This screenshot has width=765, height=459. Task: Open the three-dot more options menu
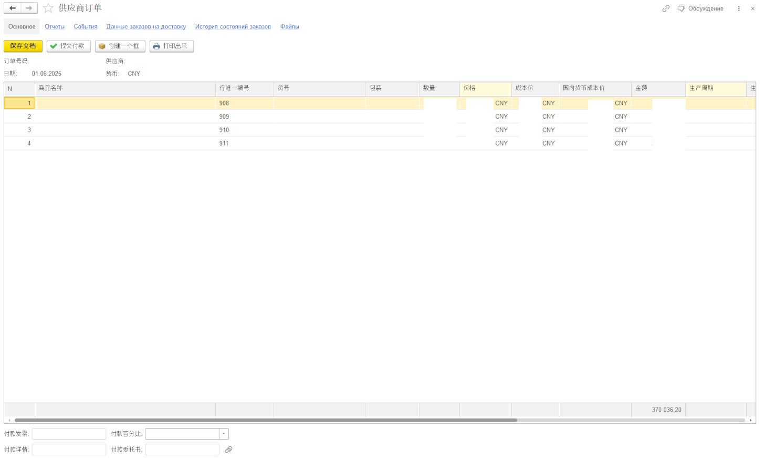pyautogui.click(x=739, y=8)
